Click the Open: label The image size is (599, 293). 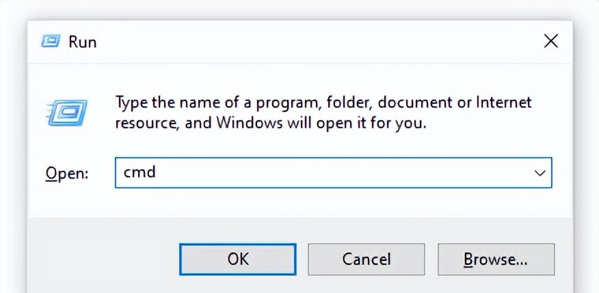point(67,173)
